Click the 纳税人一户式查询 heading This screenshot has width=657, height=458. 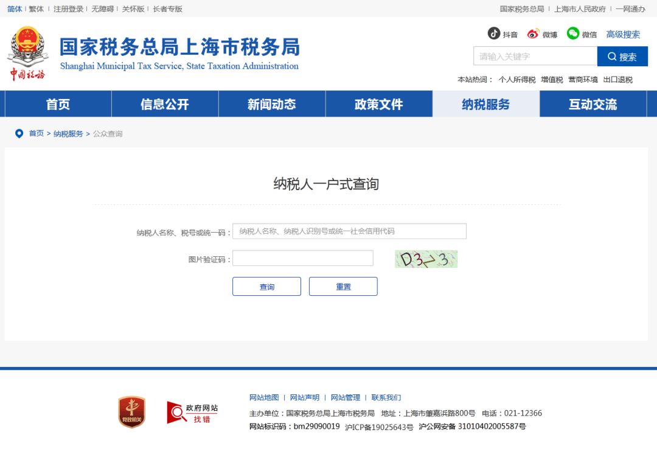coord(326,184)
